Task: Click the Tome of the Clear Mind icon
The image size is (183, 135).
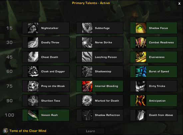Action: 5,131
